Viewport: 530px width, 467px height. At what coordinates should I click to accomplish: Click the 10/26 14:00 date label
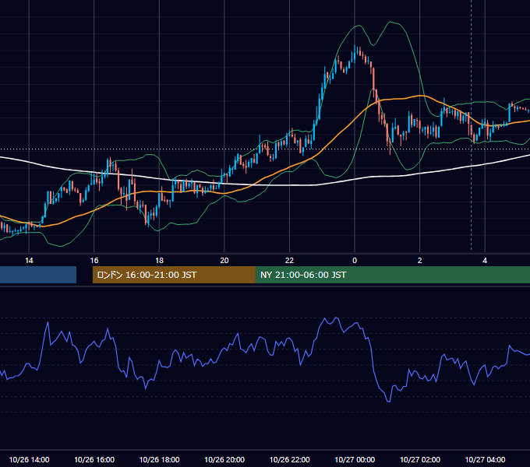click(x=29, y=459)
